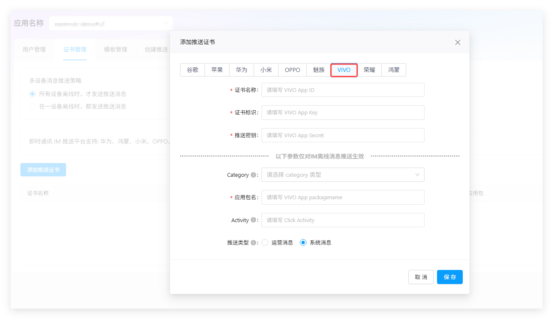Open the OPPO certificate tab
Screen dimensions: 553x319
[x=292, y=70]
